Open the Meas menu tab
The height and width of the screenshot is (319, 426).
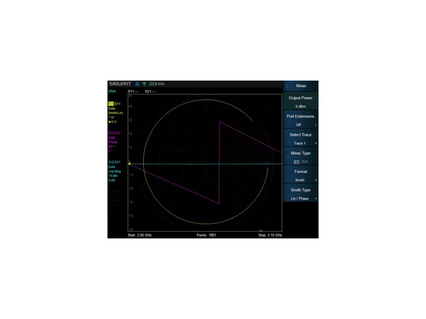(302, 86)
